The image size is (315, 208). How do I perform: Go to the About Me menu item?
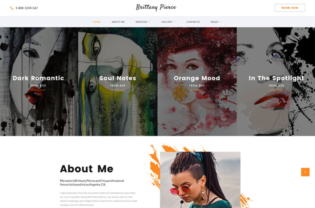click(118, 22)
